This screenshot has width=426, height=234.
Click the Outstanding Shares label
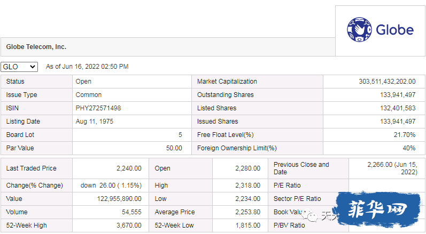226,95
